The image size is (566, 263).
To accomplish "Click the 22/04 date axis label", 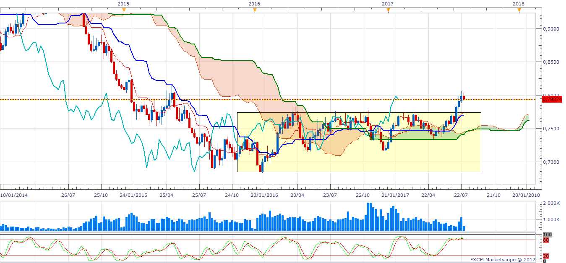I will click(428, 195).
